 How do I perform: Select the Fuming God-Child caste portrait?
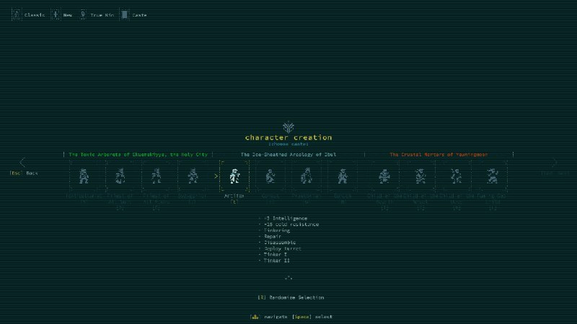click(x=493, y=176)
